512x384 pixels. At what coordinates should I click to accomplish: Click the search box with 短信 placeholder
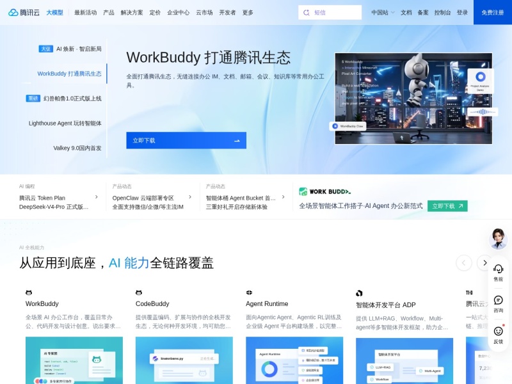pos(330,12)
